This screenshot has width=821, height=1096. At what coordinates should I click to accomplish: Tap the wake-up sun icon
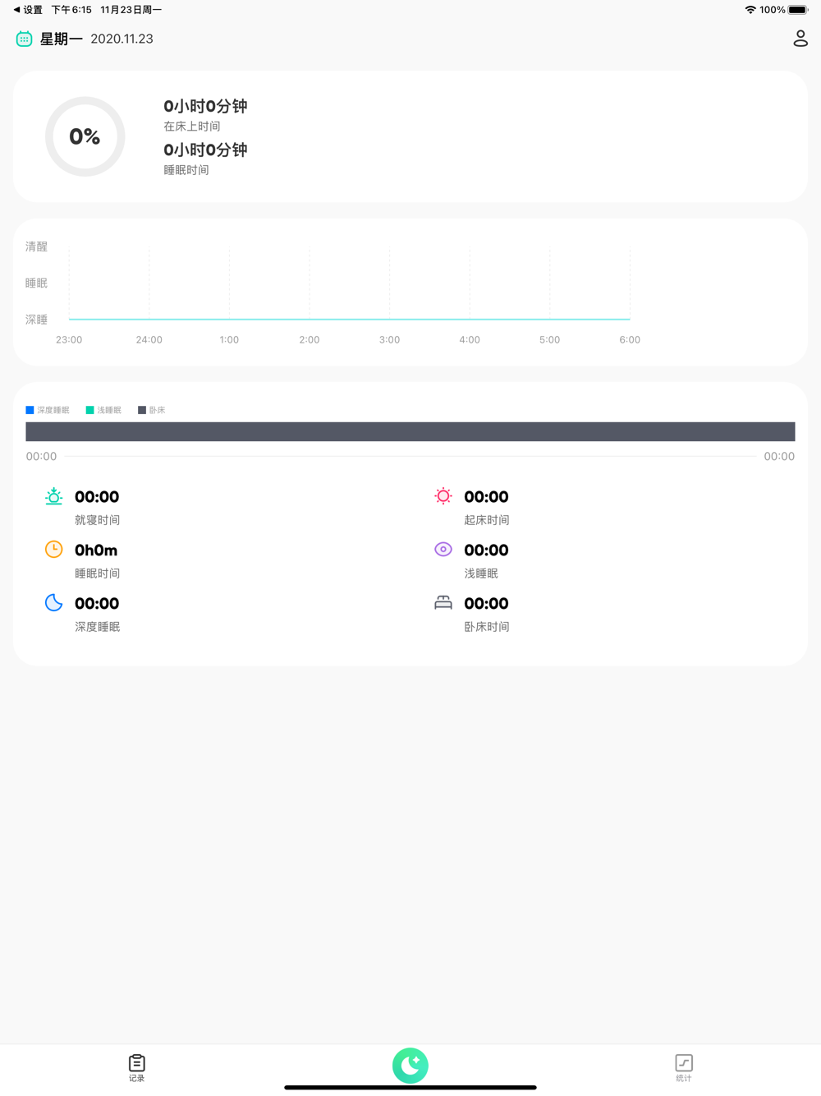443,496
